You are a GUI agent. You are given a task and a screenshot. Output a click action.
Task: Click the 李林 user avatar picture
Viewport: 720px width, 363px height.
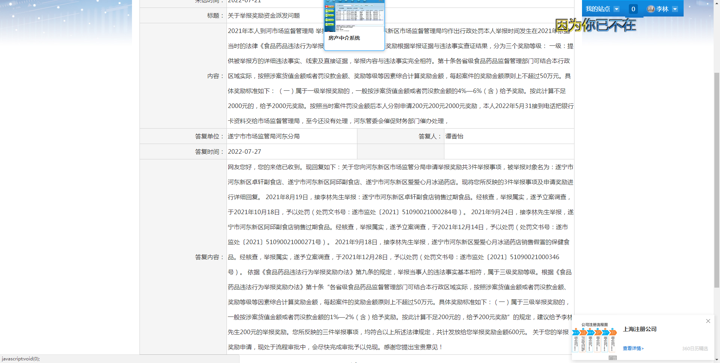(651, 9)
